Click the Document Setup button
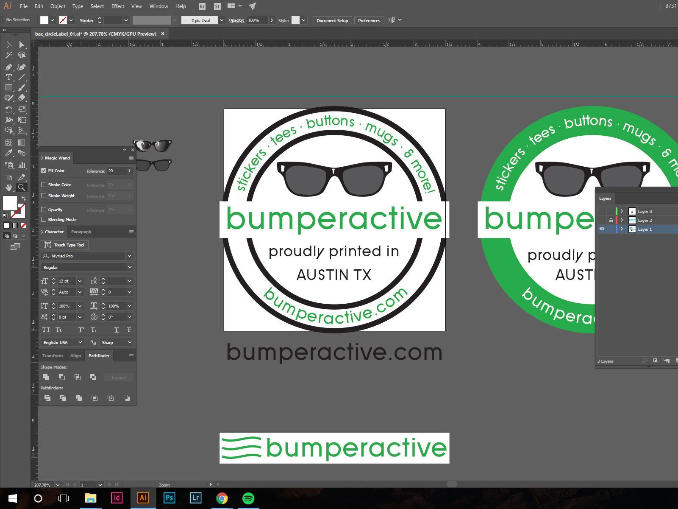 pos(332,20)
